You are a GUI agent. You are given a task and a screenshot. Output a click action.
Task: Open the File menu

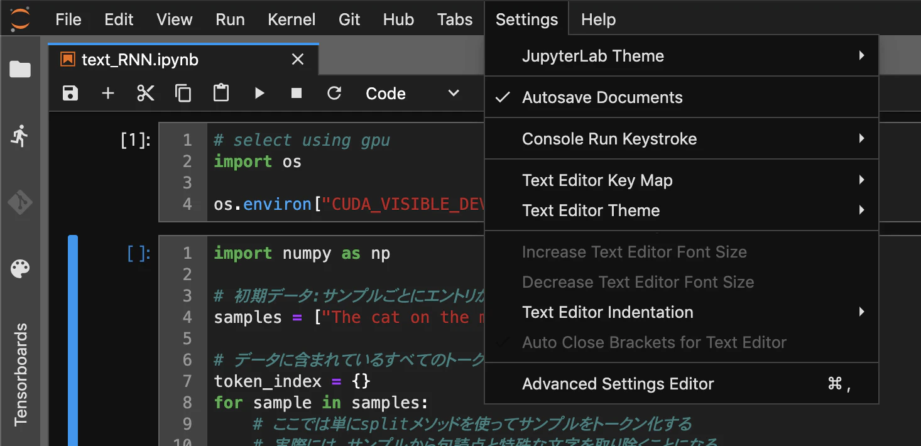(68, 19)
